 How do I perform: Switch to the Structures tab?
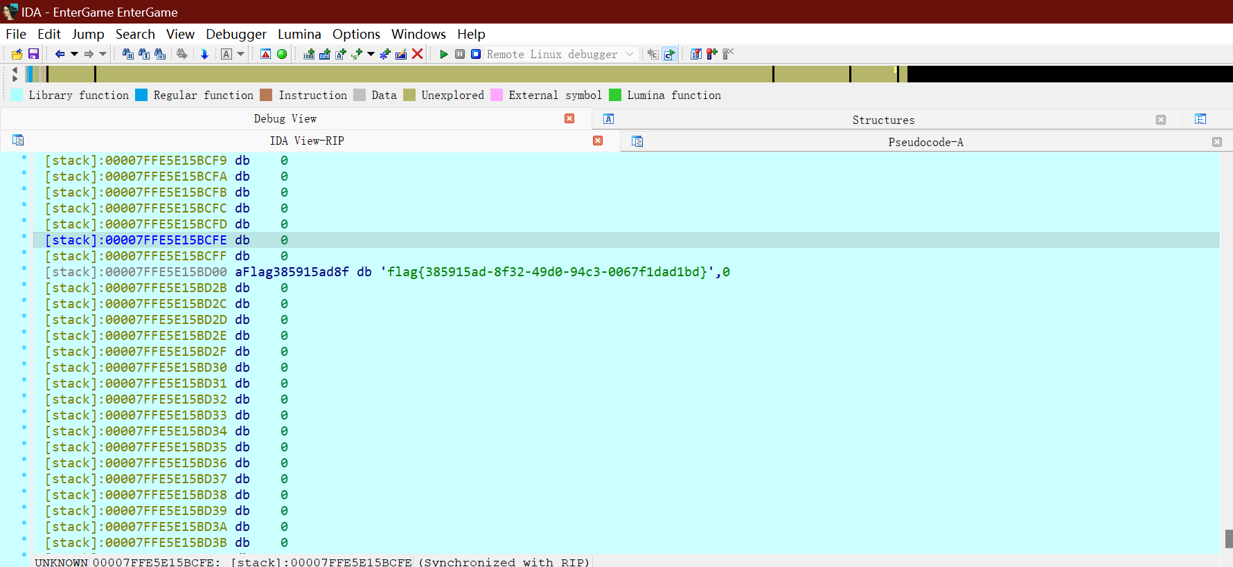(883, 120)
